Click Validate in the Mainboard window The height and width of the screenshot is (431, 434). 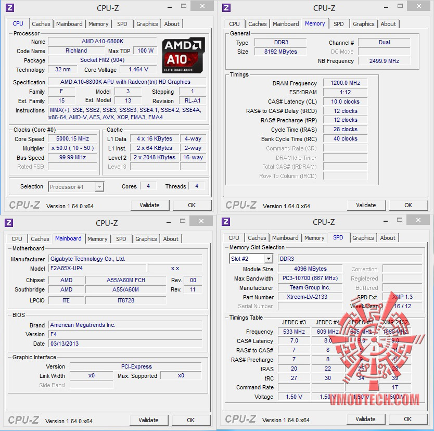coord(148,420)
